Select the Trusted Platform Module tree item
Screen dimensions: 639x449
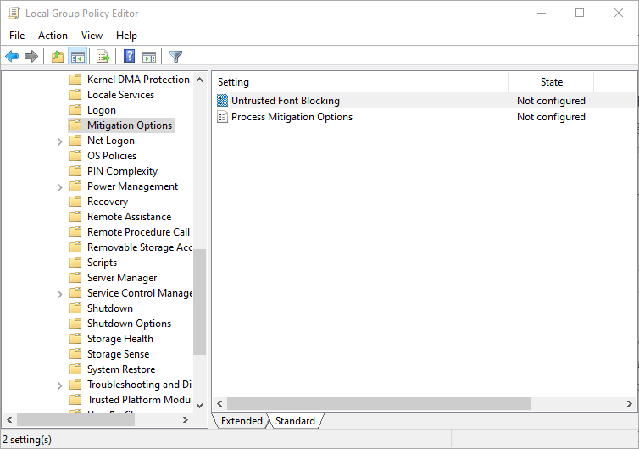click(x=140, y=400)
